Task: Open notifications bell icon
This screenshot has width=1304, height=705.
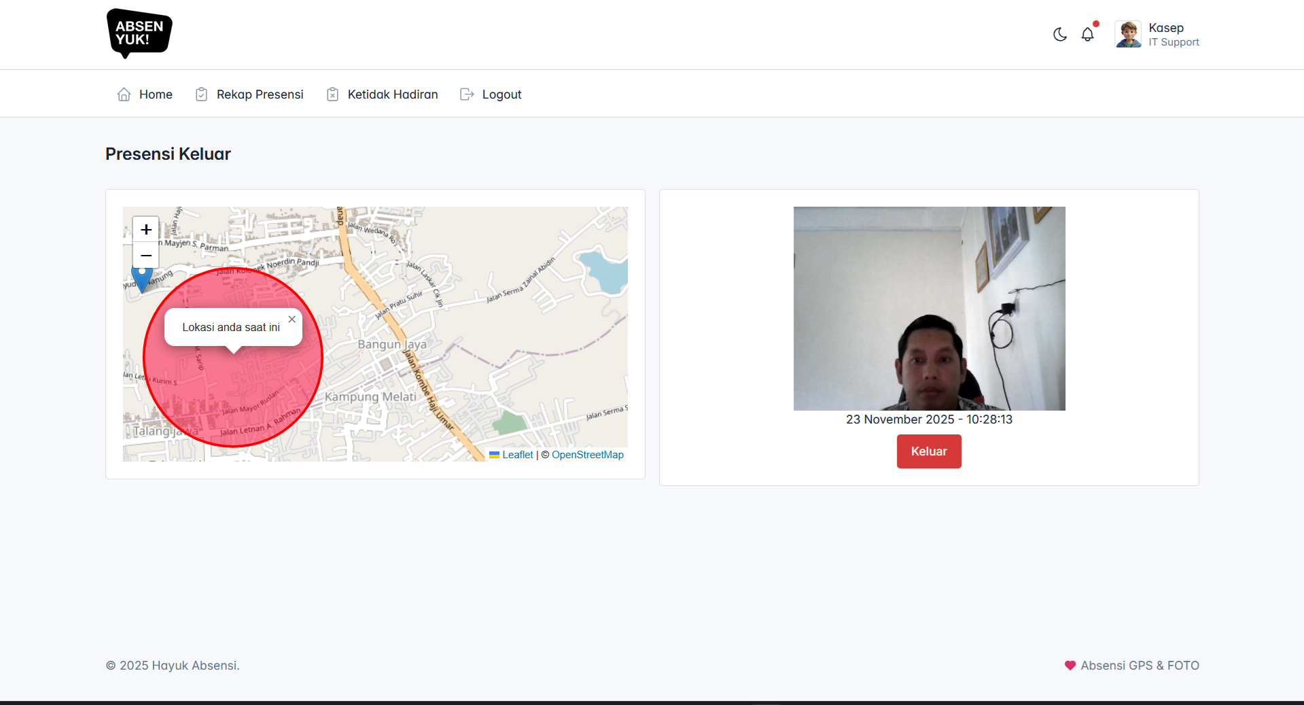Action: click(x=1087, y=34)
